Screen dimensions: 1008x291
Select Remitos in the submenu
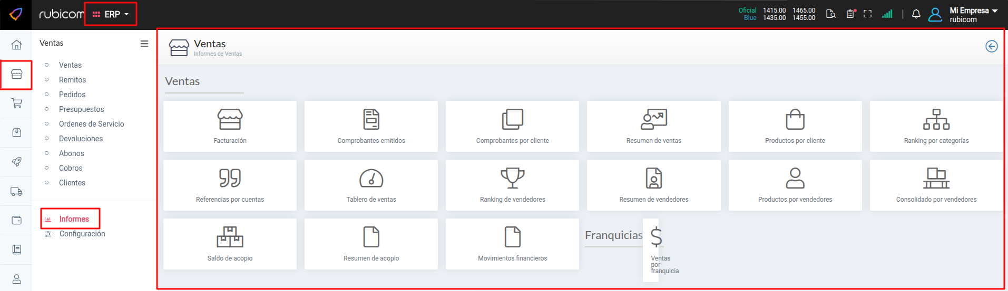[x=72, y=80]
